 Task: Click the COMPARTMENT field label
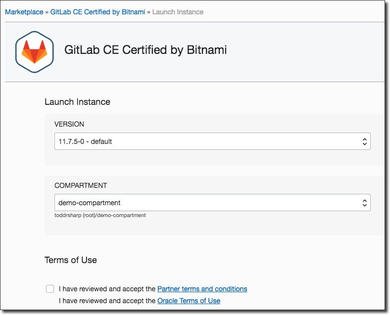click(81, 185)
